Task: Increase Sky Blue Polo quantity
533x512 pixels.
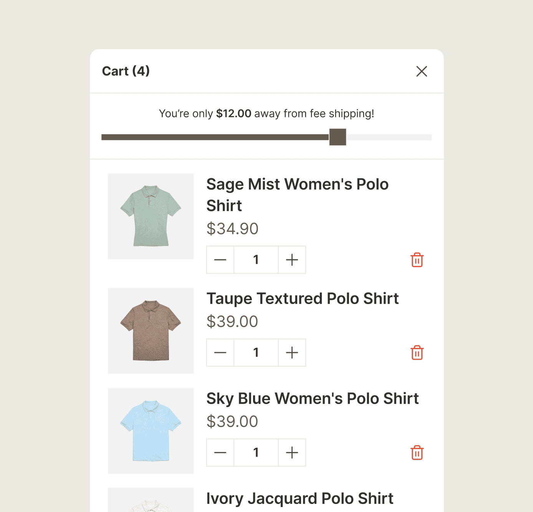Action: 292,452
